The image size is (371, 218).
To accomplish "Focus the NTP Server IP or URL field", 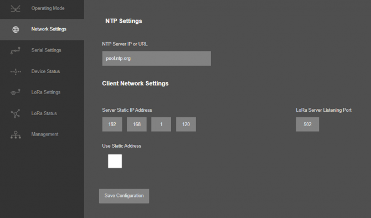I will click(x=156, y=59).
